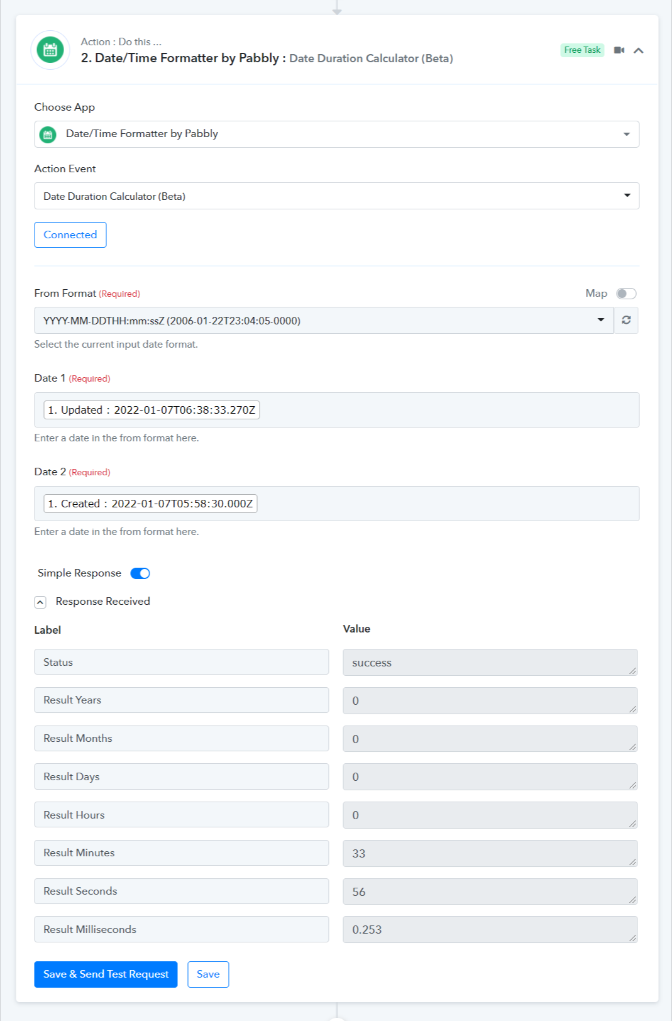Click the Result Hours label field
672x1021 pixels.
click(x=182, y=815)
